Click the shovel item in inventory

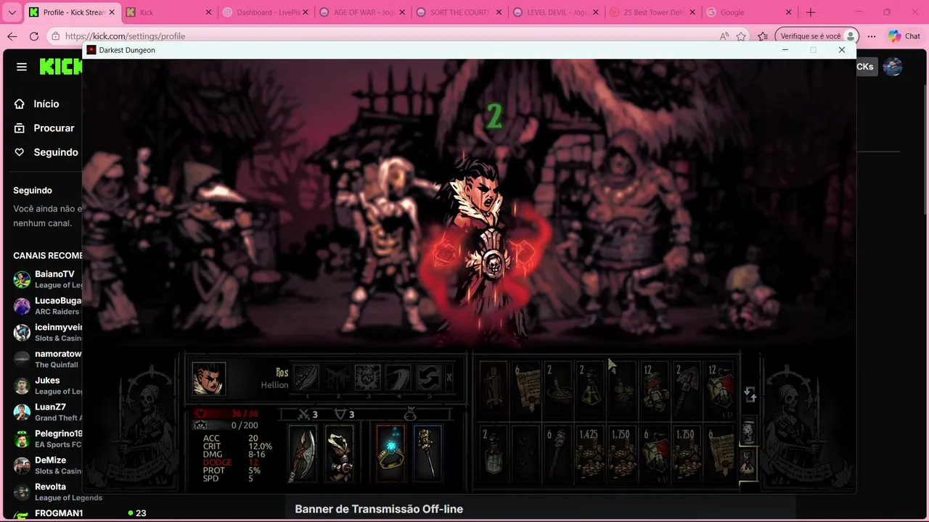click(687, 390)
